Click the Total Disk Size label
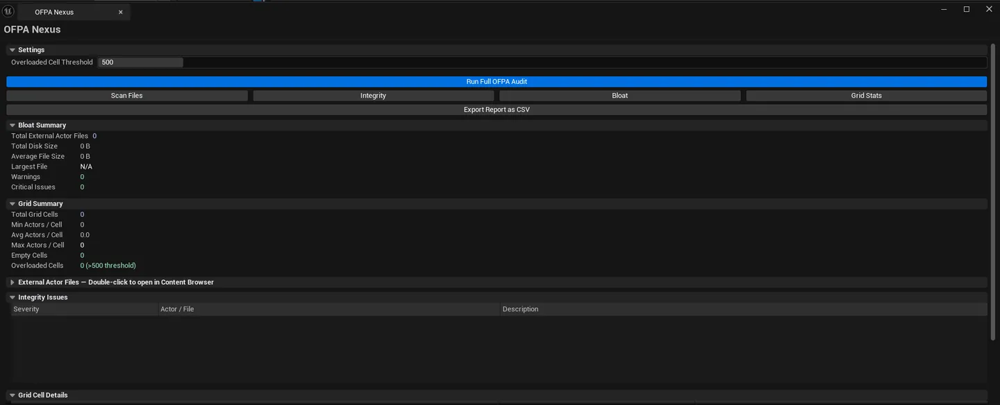The height and width of the screenshot is (405, 1000). point(35,146)
